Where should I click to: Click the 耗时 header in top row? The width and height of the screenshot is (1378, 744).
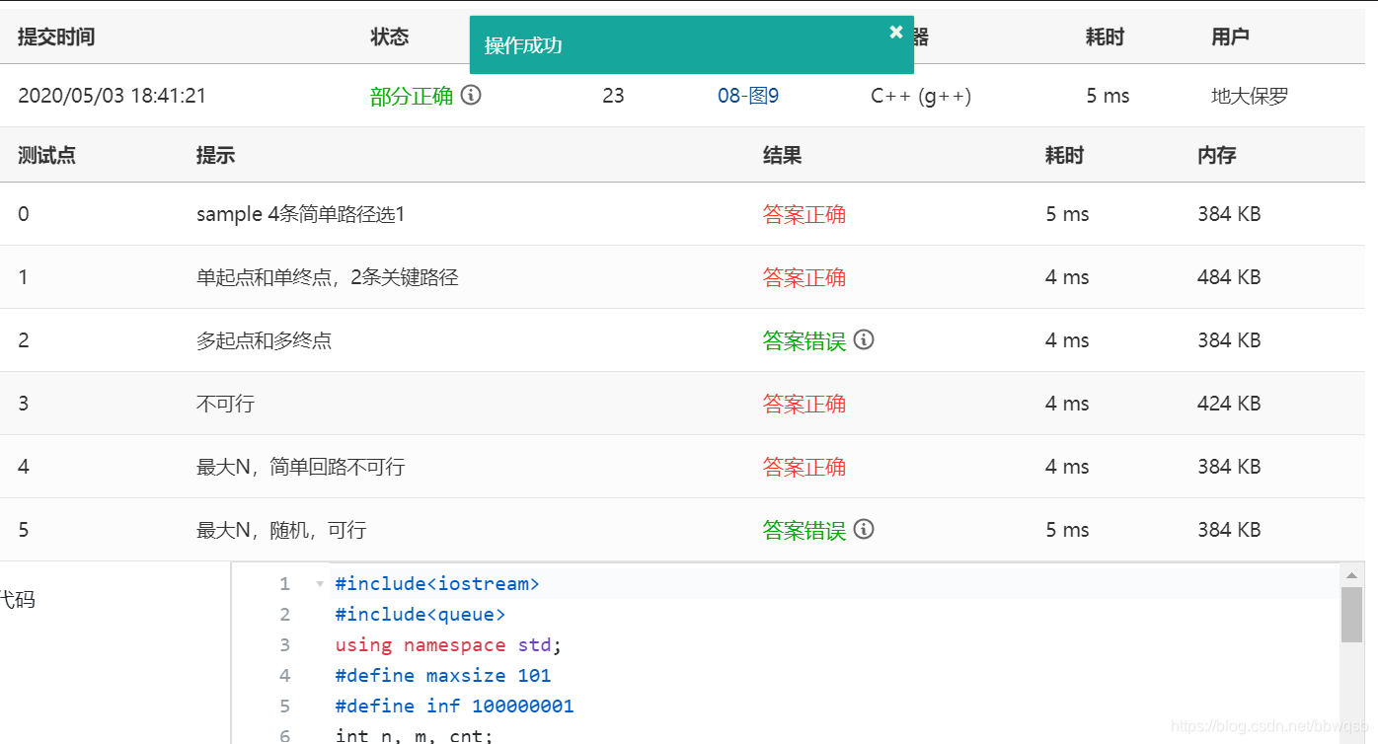click(1105, 37)
